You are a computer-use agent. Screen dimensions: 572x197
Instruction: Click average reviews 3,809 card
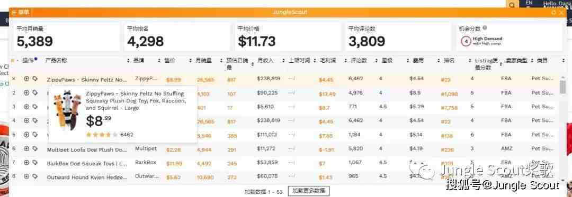click(398, 37)
